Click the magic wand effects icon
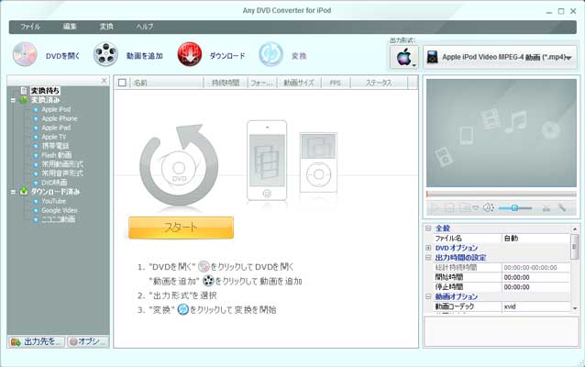Viewport: 585px width, 367px height. 562,208
